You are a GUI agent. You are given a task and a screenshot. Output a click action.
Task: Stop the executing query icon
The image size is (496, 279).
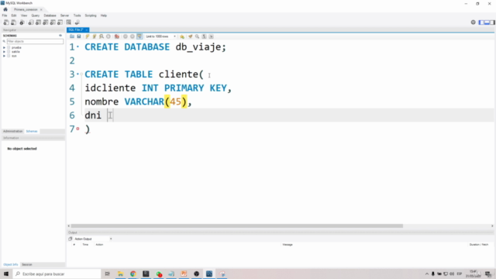point(108,36)
